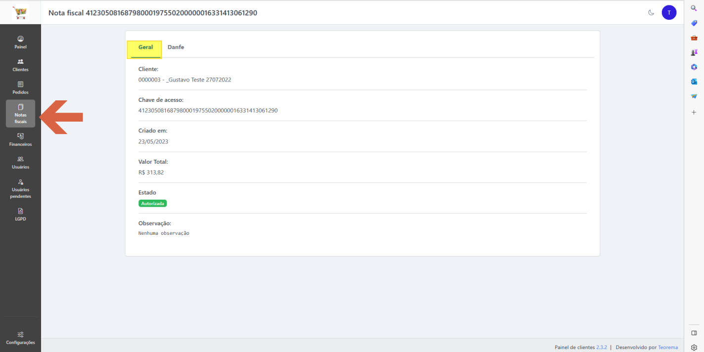Open the Edge sidebar search icon
This screenshot has width=704, height=352.
click(694, 8)
